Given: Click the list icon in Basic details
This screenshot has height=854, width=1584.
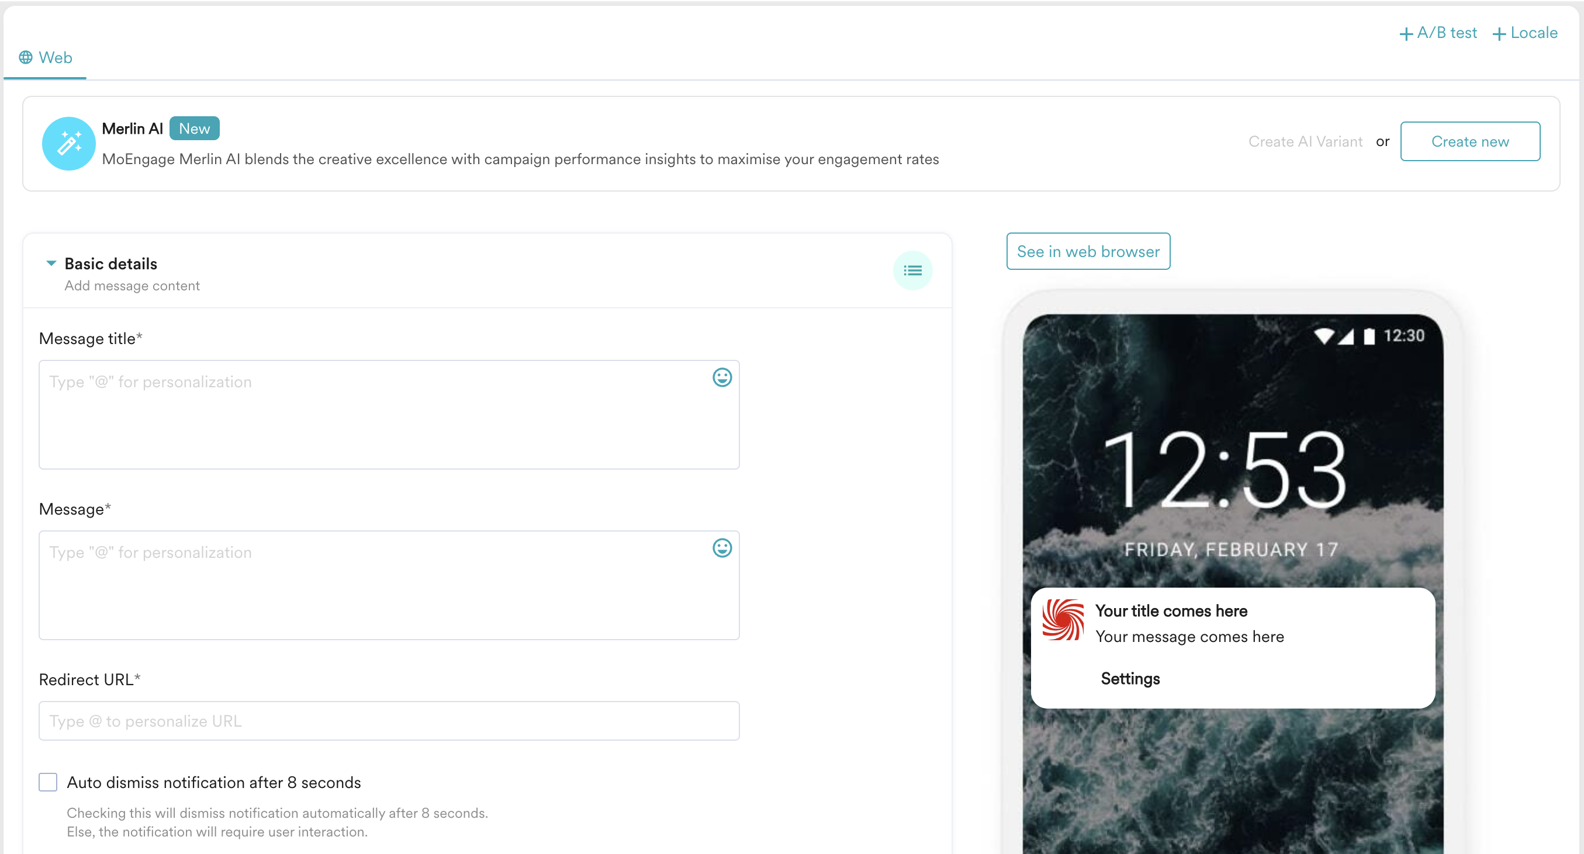Looking at the screenshot, I should (x=912, y=270).
